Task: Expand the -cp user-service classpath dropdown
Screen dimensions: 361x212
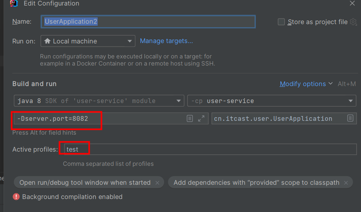Action: [272, 101]
